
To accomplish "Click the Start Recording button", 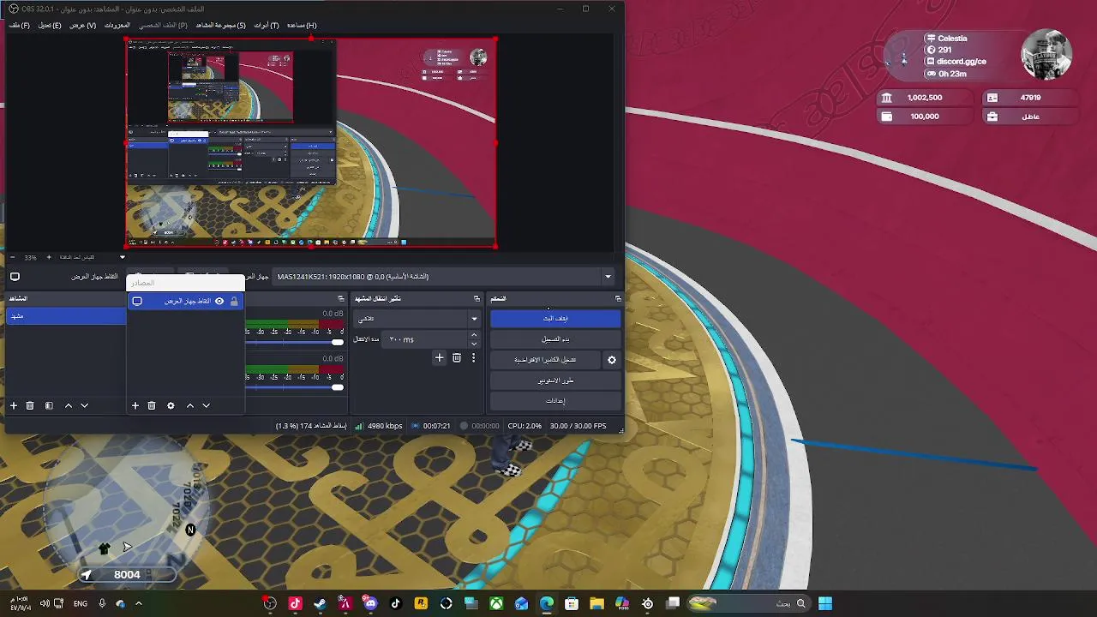I will pyautogui.click(x=555, y=339).
